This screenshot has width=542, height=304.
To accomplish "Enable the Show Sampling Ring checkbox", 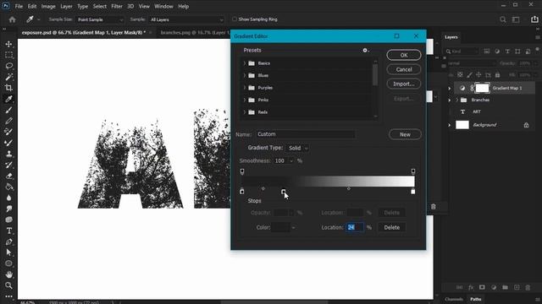I will [235, 19].
